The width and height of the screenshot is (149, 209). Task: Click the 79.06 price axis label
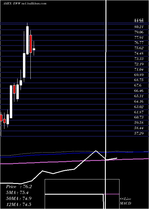coord(139,32)
